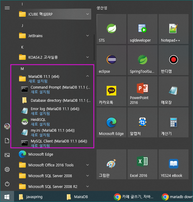Switch to MairaDB folder in taskbar
The image size is (193, 202).
point(77,197)
